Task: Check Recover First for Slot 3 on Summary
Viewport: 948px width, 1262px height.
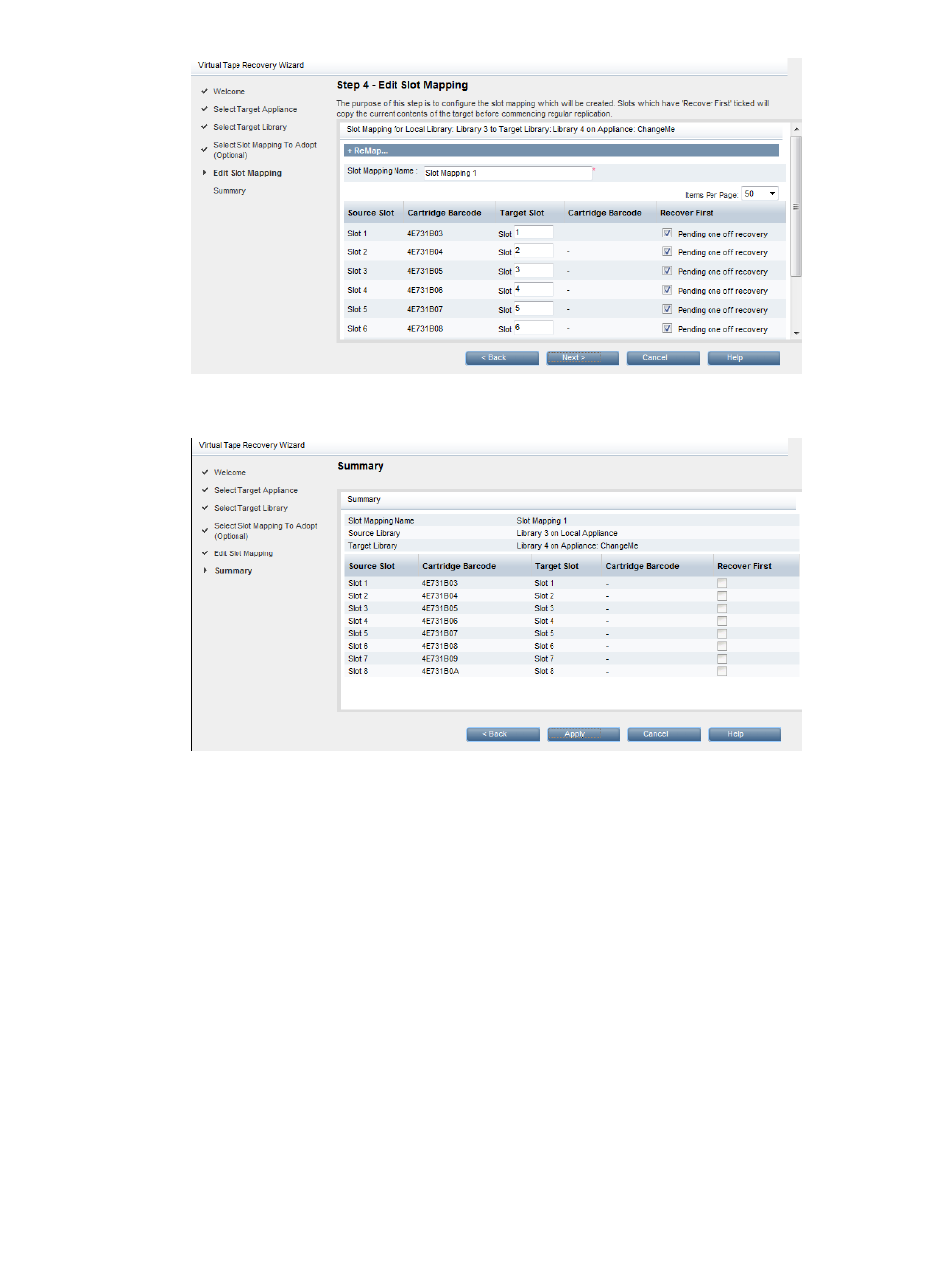Action: [722, 608]
